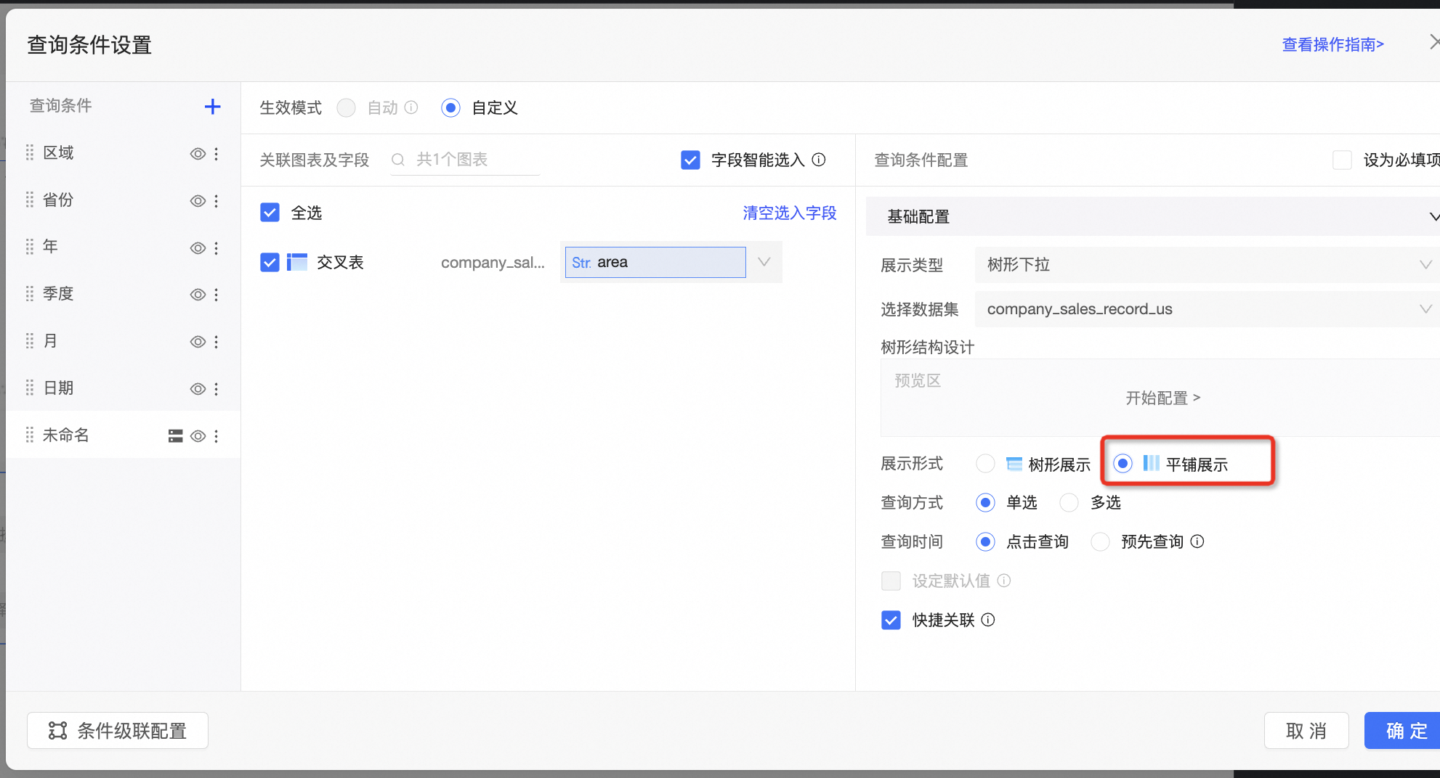Open the 展示类型 dropdown showing 树形下拉
Image resolution: width=1440 pixels, height=778 pixels.
point(1205,265)
